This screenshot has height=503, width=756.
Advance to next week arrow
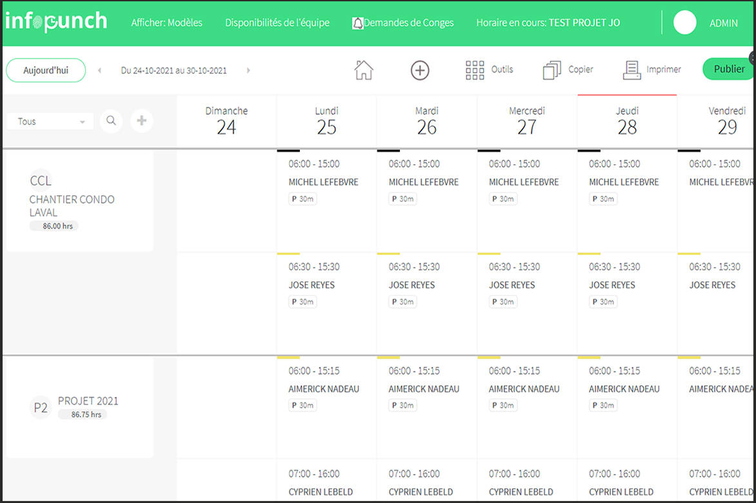[248, 70]
